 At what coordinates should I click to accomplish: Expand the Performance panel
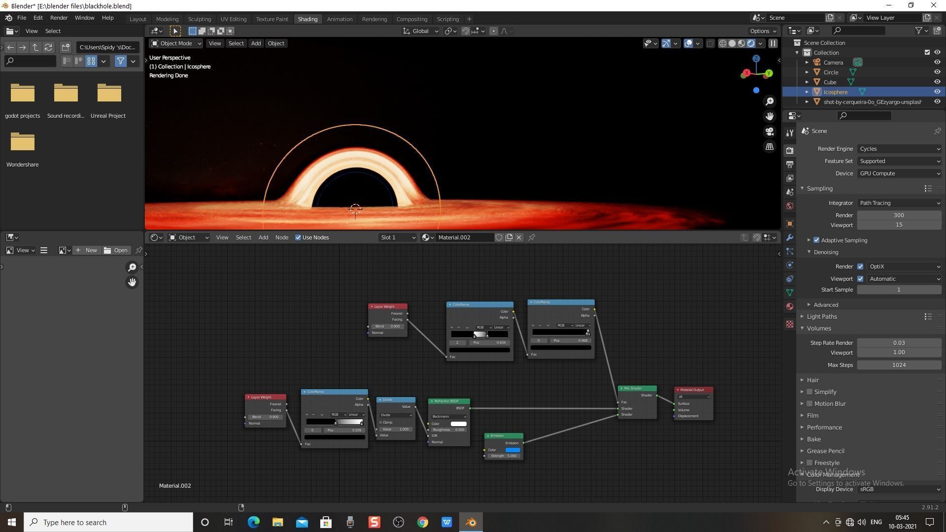[824, 428]
